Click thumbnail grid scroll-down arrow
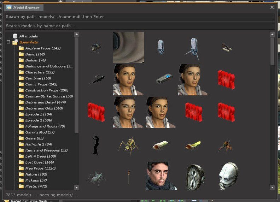Image resolution: width=280 pixels, height=202 pixels. 272,188
